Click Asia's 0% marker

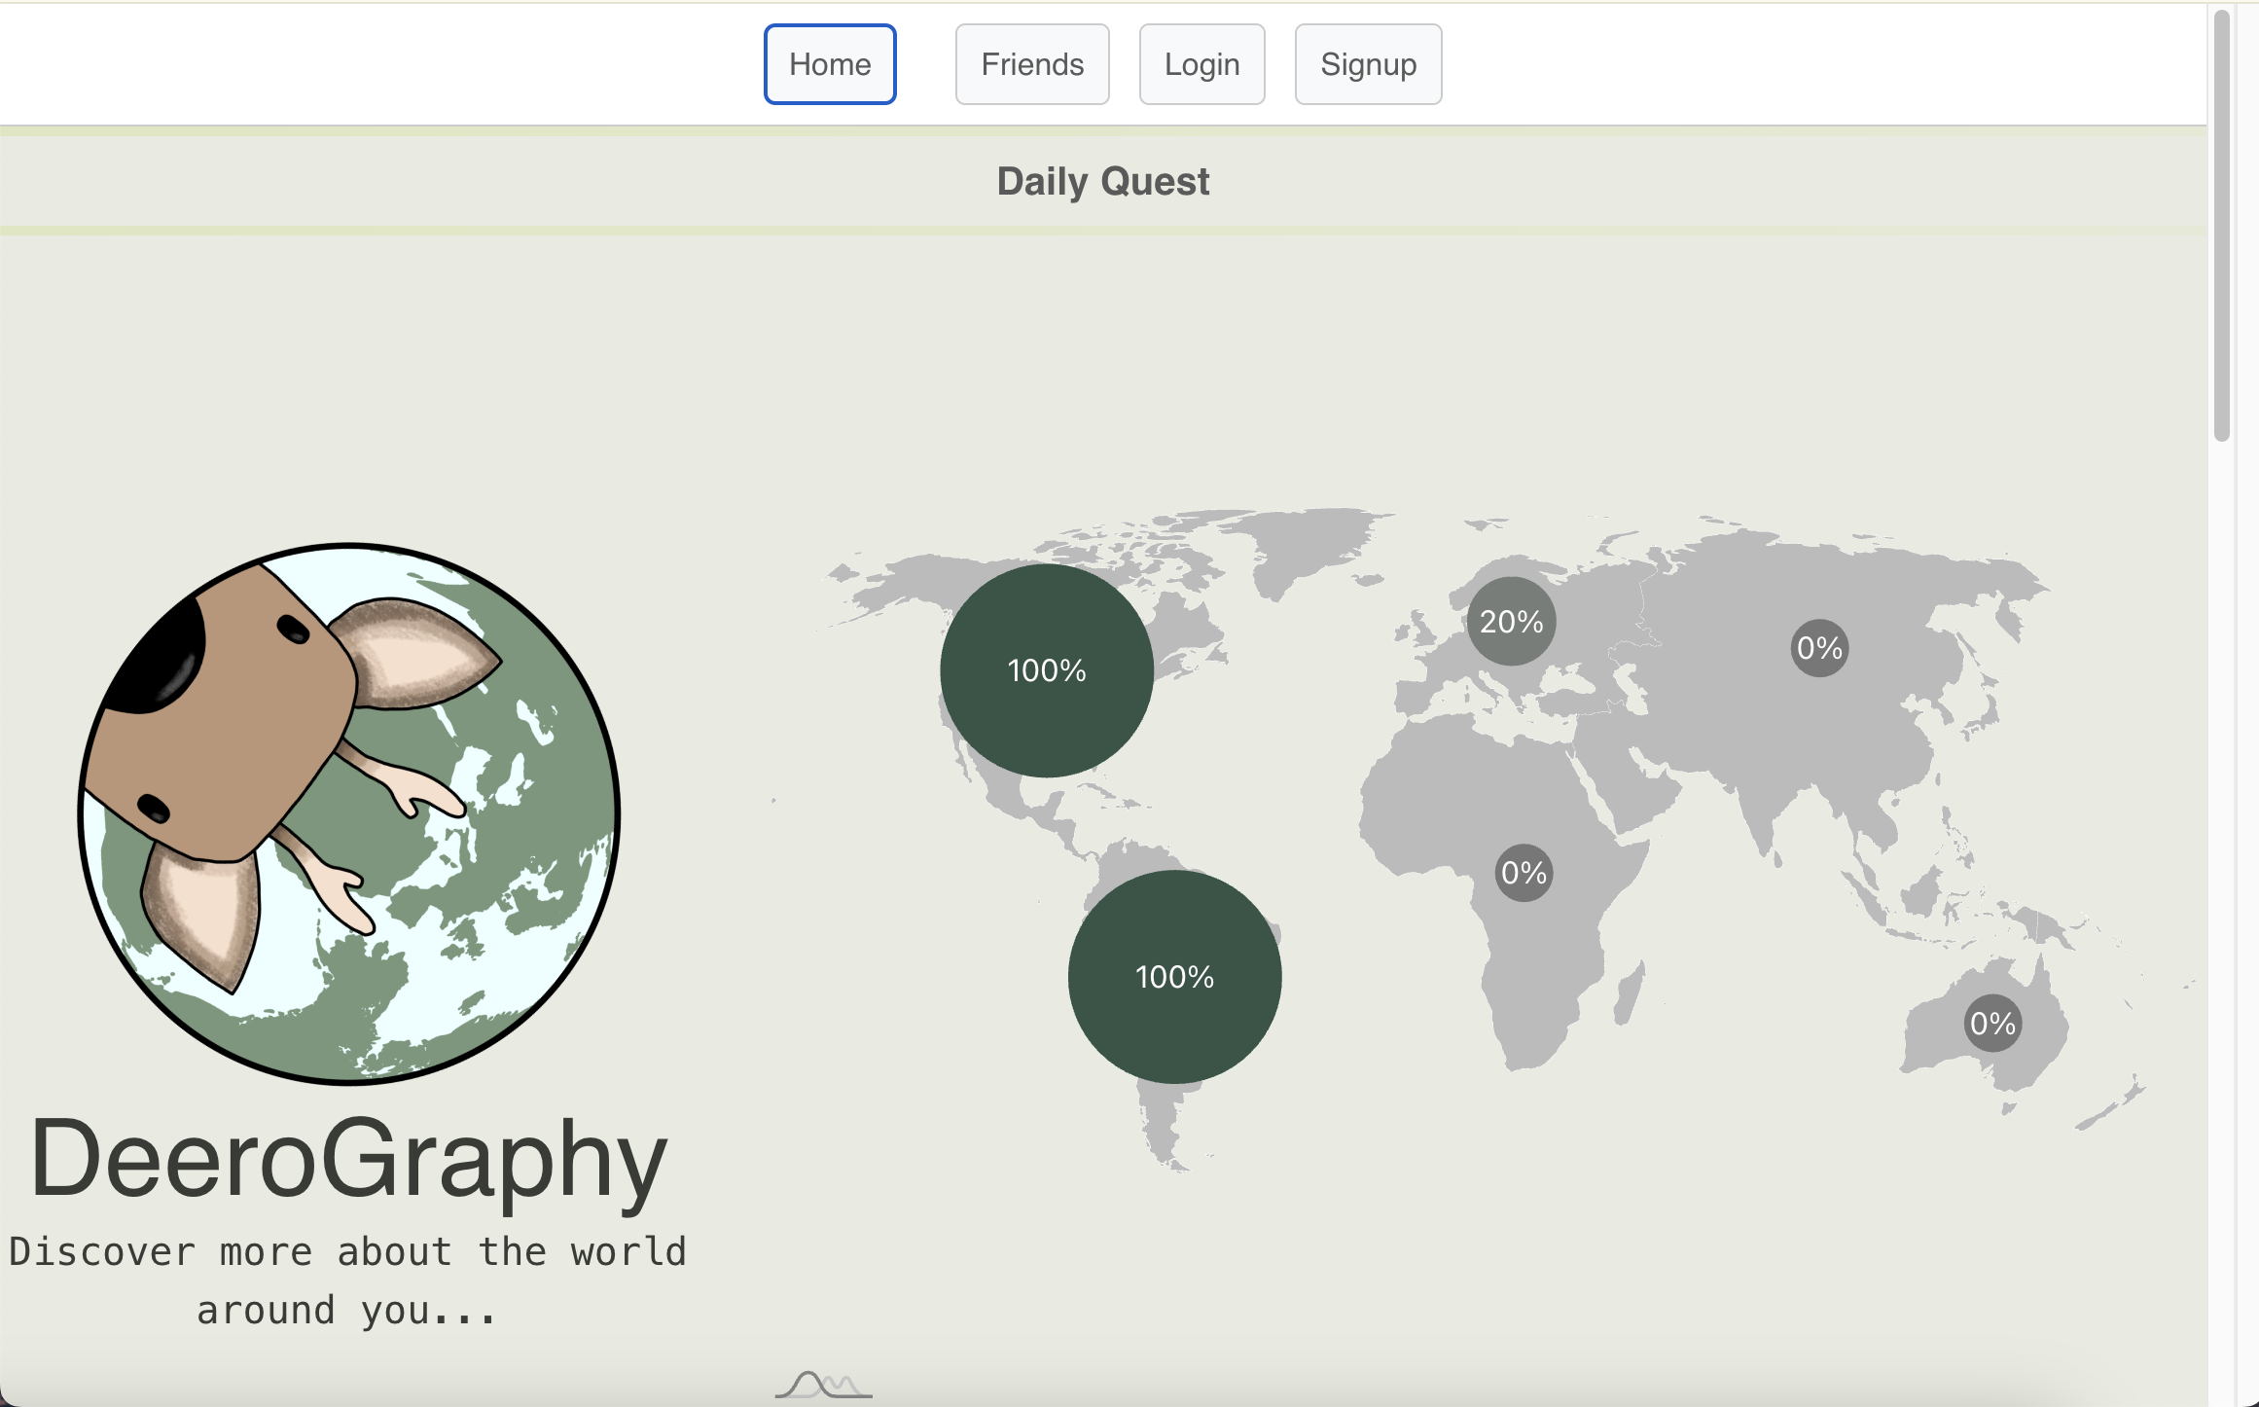click(1819, 648)
